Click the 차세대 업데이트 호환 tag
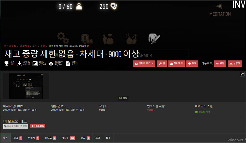 tap(16, 126)
